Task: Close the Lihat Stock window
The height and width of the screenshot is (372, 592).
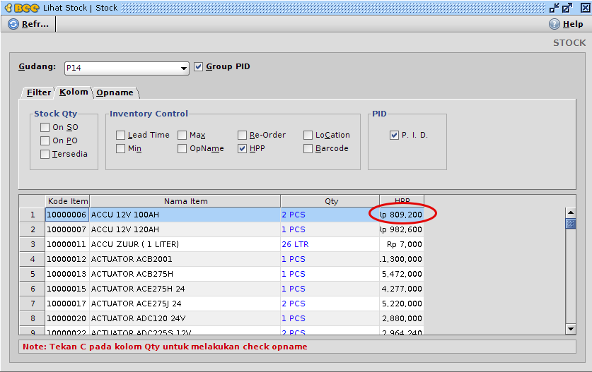Action: [585, 8]
